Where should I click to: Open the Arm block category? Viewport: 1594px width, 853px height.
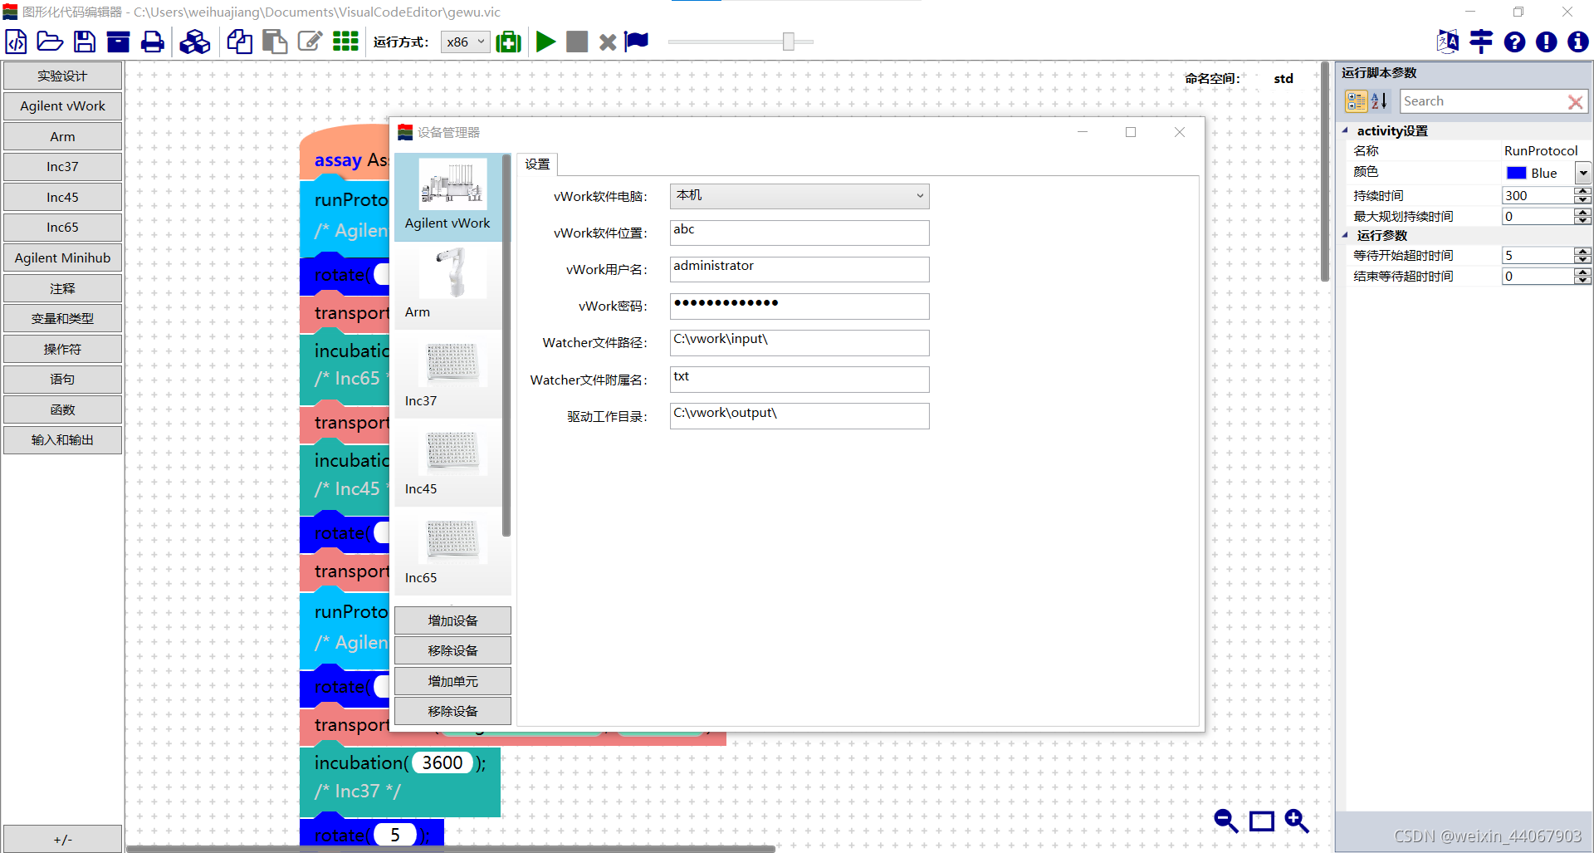62,136
